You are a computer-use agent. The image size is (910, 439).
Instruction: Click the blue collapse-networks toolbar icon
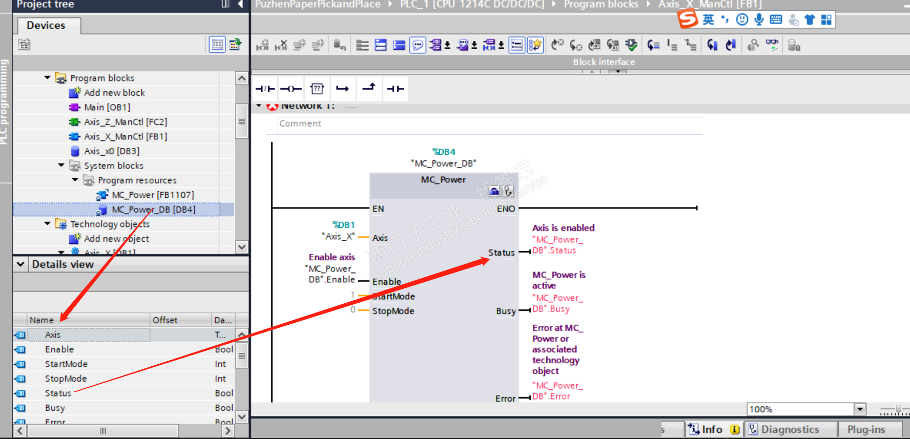[x=399, y=46]
